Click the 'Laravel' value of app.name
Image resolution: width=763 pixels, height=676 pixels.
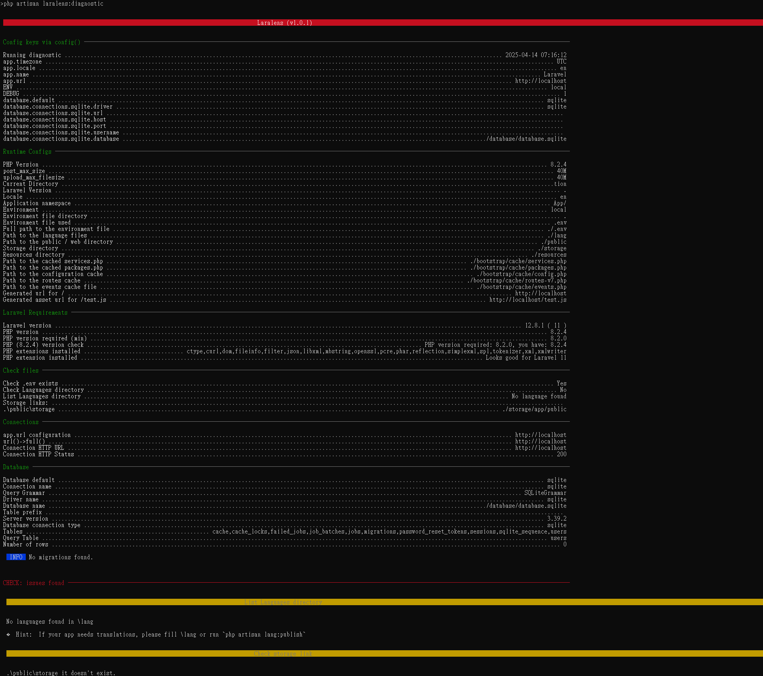(x=555, y=74)
